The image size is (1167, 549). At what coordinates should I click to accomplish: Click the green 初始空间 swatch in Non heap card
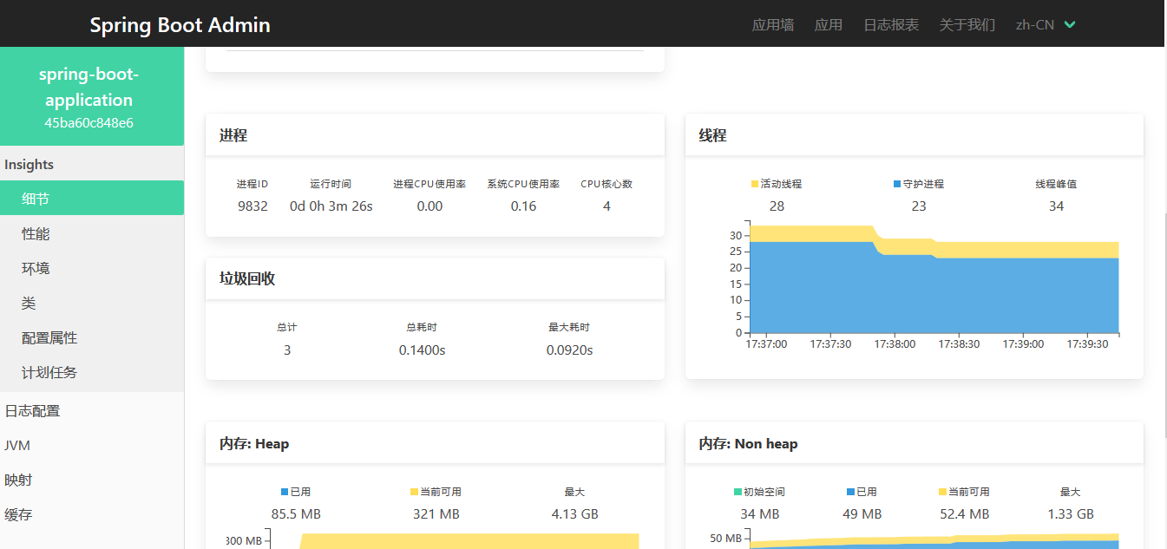pos(738,492)
